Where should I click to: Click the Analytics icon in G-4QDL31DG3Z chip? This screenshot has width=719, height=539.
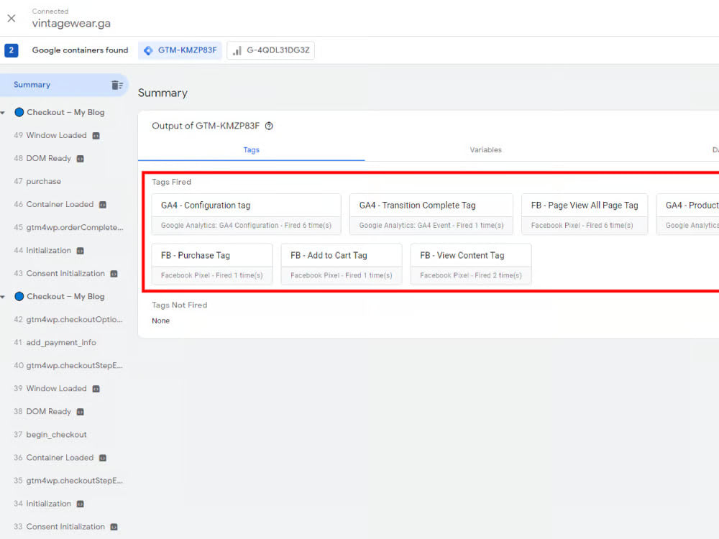(237, 50)
